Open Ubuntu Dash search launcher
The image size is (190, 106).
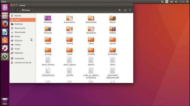tap(5, 8)
